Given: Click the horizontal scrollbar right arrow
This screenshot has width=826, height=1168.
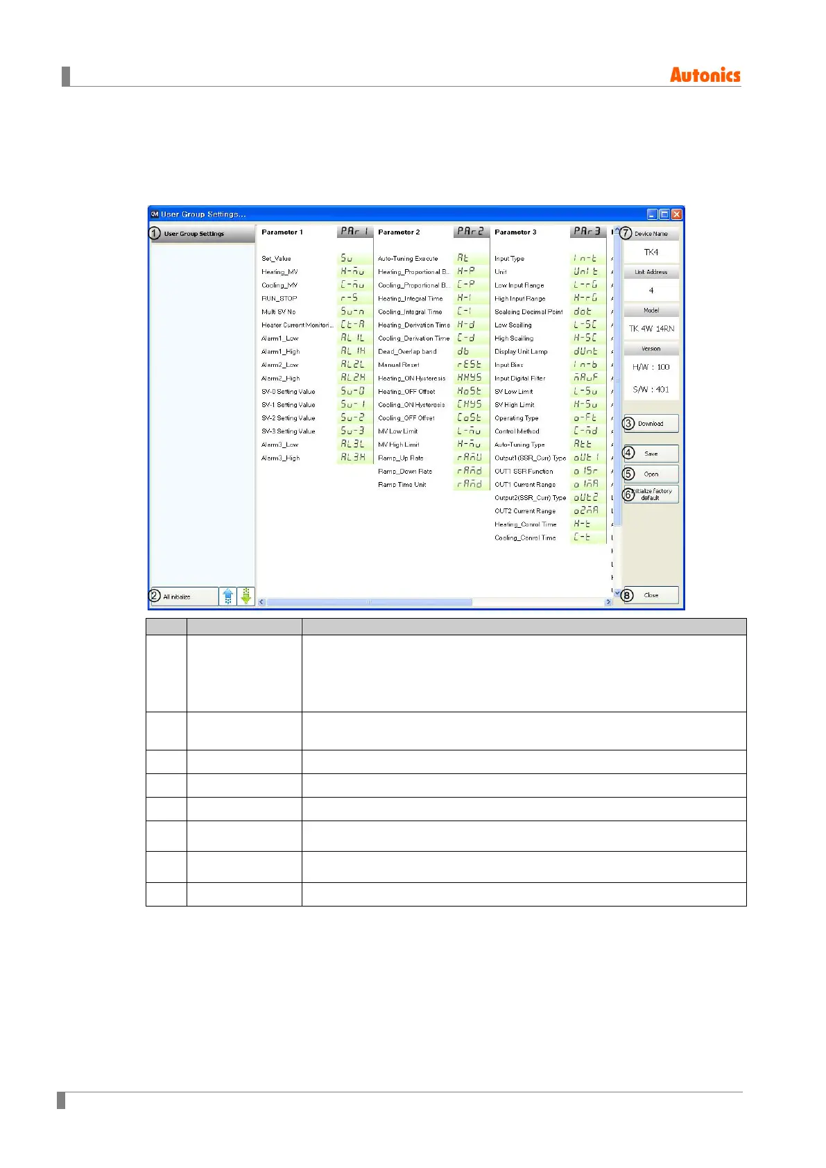Looking at the screenshot, I should (609, 602).
